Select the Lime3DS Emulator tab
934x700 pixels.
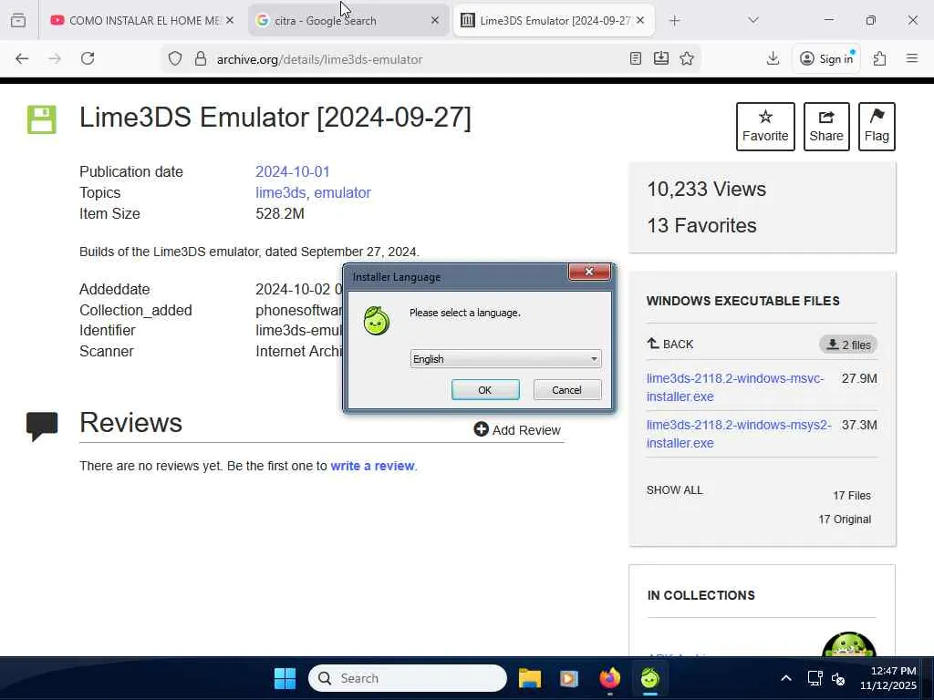(554, 21)
